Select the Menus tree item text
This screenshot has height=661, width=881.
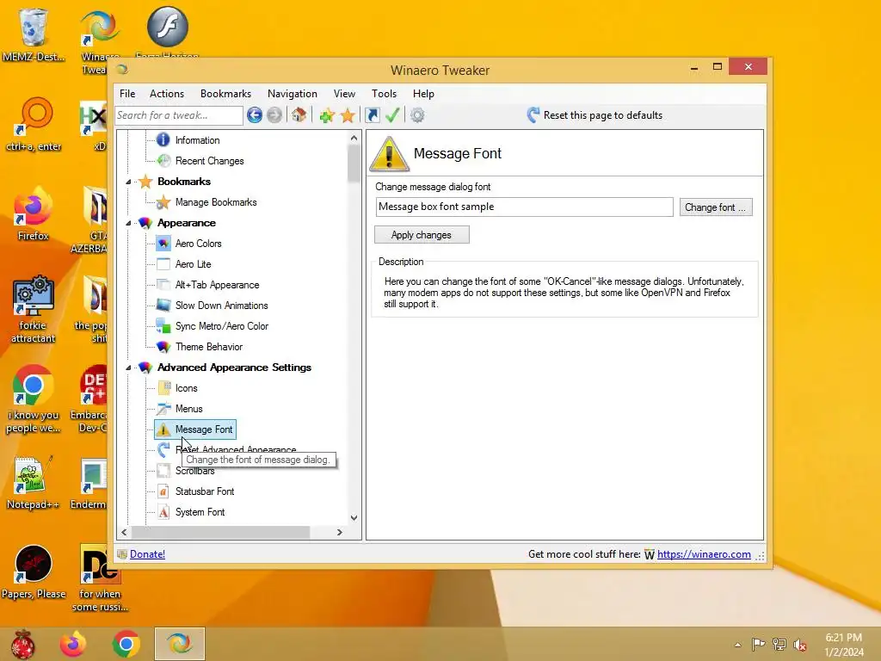[x=188, y=409]
